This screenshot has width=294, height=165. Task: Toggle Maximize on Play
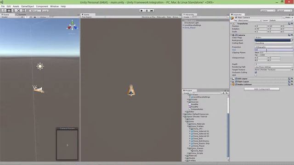[x=148, y=17]
